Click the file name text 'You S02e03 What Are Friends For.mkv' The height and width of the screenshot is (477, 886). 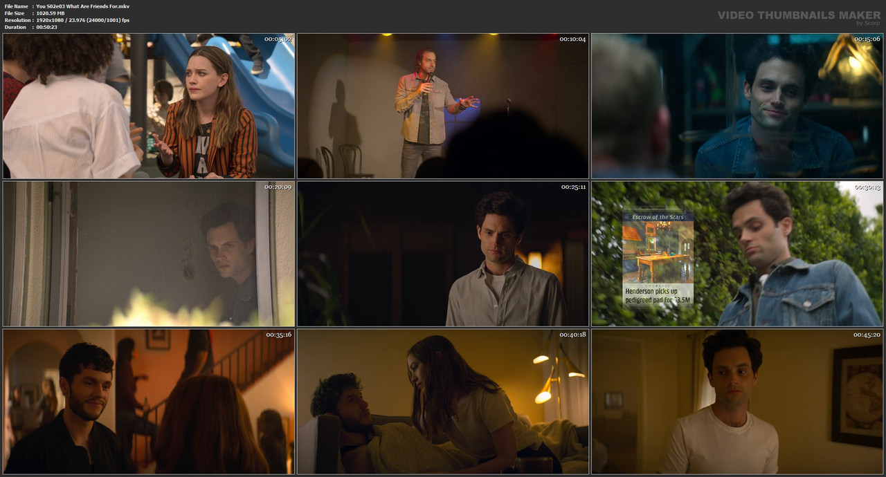(82, 6)
